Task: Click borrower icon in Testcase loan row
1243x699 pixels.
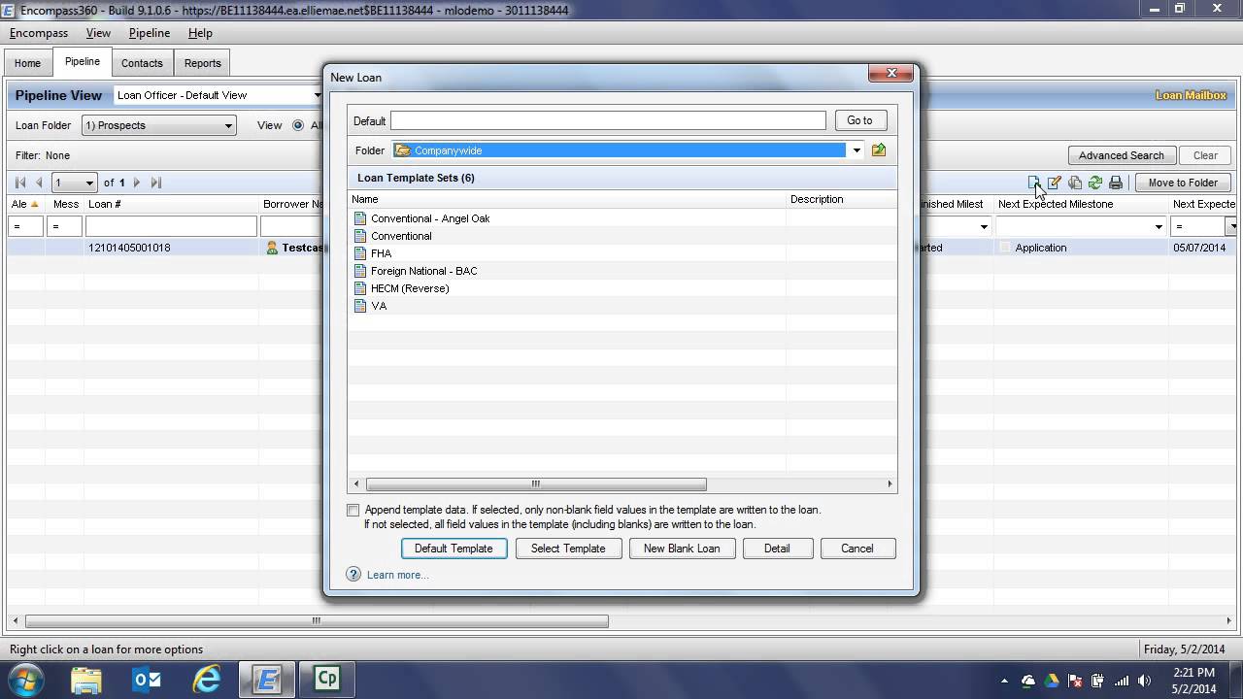Action: point(272,248)
